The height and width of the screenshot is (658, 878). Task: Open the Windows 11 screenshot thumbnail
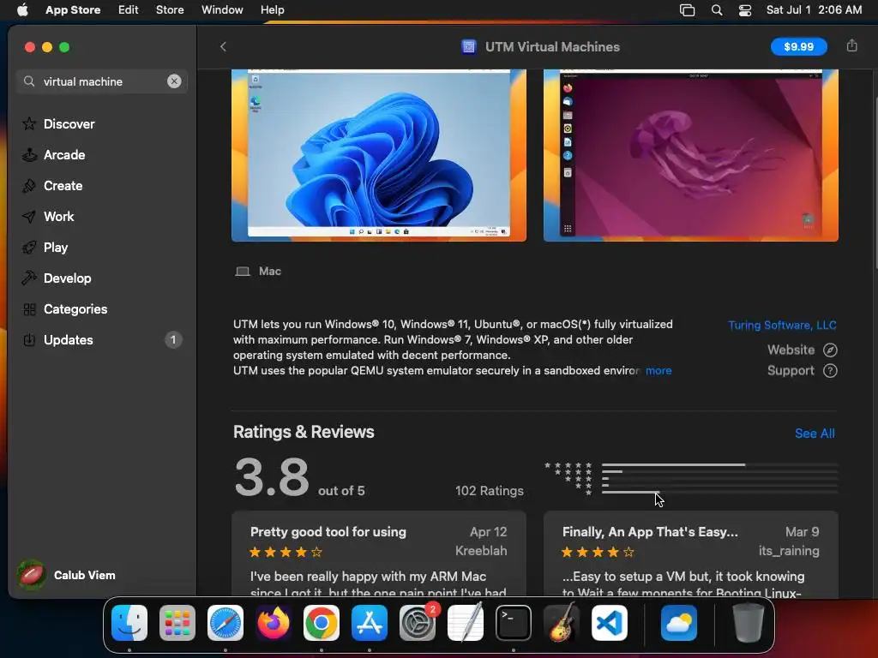[378, 156]
